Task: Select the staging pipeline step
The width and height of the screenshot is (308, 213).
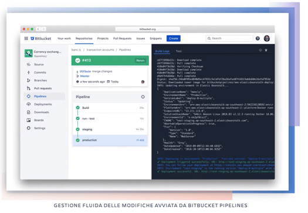Action: click(110, 129)
